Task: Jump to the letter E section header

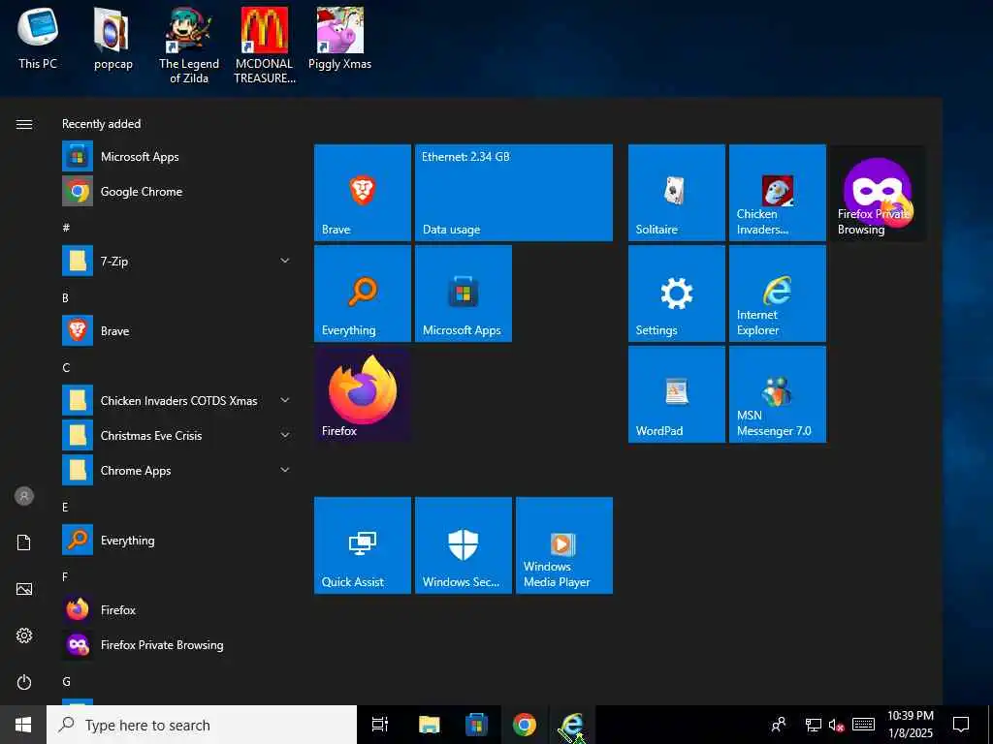Action: click(65, 507)
